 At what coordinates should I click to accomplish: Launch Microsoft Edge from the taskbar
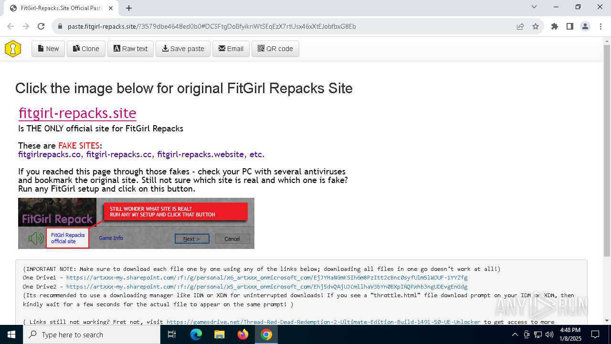click(196, 334)
